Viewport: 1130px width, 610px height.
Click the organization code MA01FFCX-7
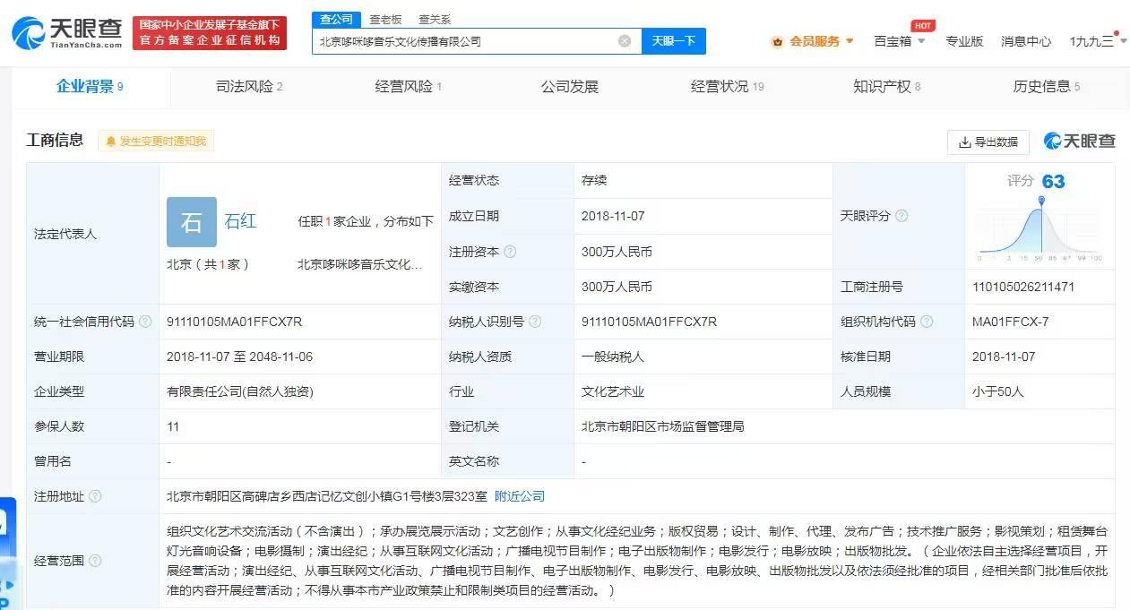click(x=1010, y=322)
